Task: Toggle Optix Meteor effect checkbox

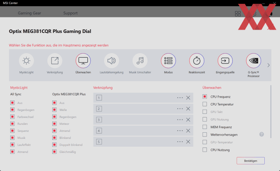Action: pyautogui.click(x=54, y=124)
